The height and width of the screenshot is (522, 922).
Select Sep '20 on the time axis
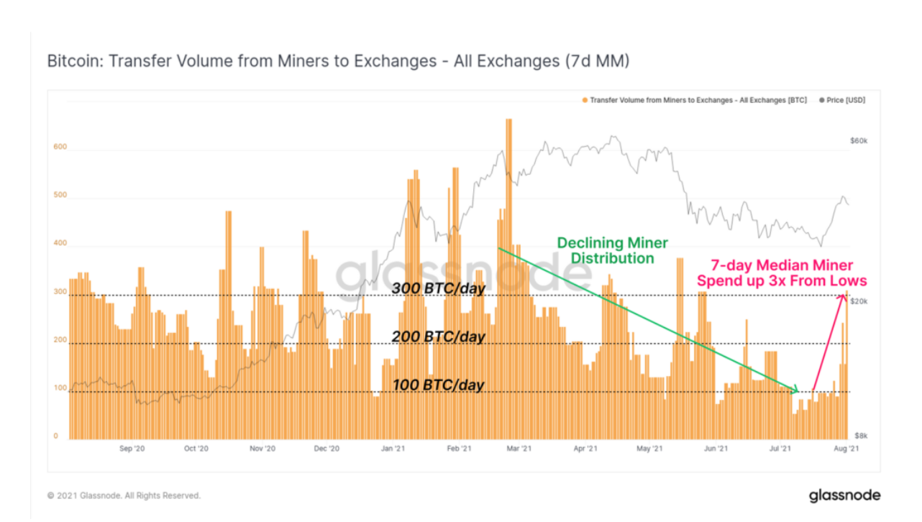pyautogui.click(x=132, y=449)
